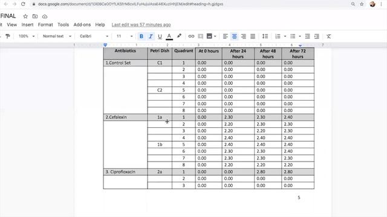
Task: Align text right
Action: click(x=243, y=36)
